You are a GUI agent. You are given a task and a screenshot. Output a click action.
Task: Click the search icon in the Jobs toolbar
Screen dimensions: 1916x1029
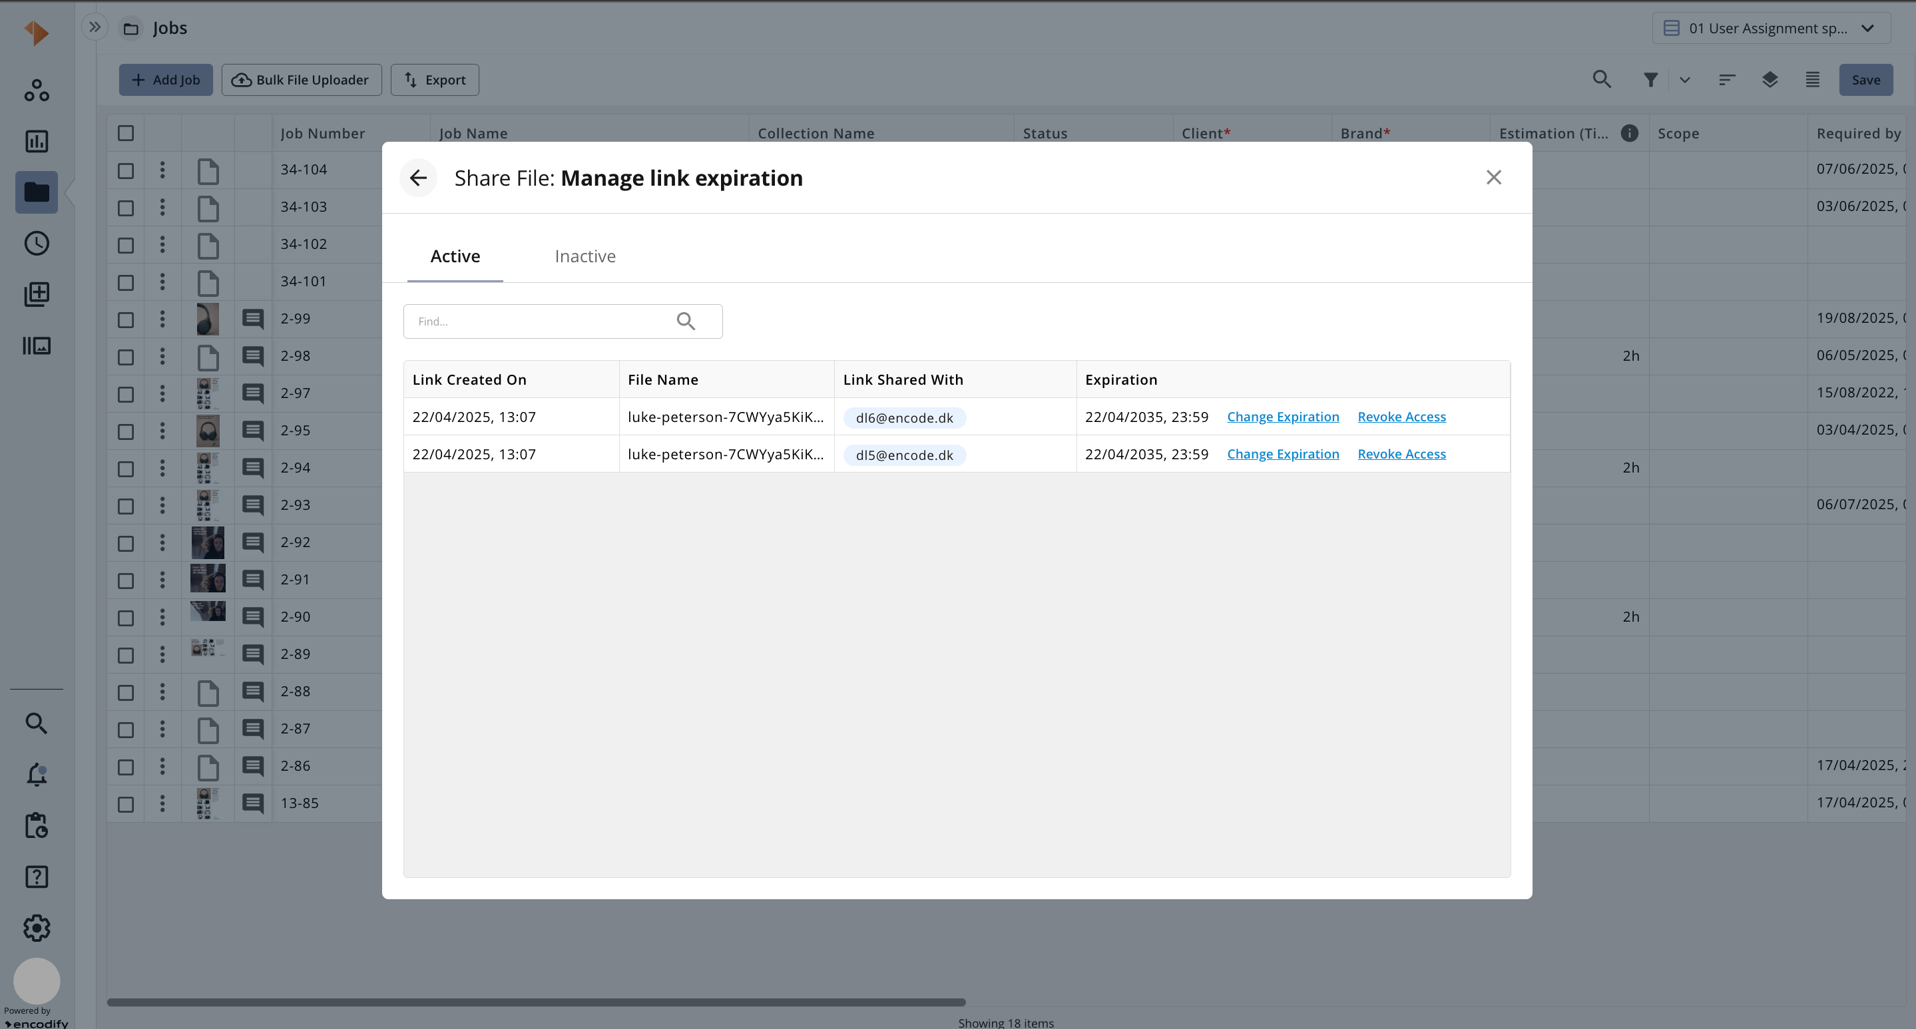click(1601, 80)
